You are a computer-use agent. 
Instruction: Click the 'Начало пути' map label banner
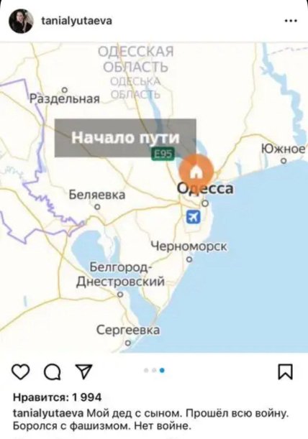(x=125, y=138)
